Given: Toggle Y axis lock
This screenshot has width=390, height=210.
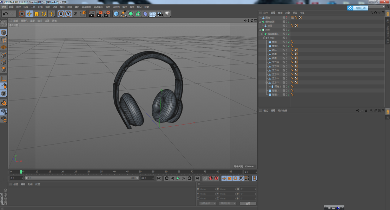Looking at the screenshot, I should (x=68, y=14).
